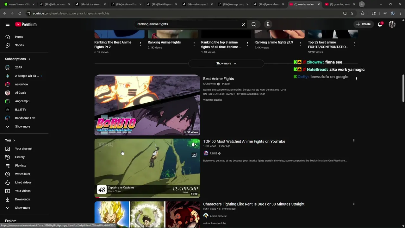This screenshot has width=405, height=228.
Task: Open a new browser tab
Action: pyautogui.click(x=362, y=4)
